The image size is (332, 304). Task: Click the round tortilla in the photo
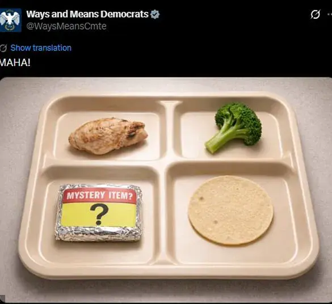[x=230, y=210]
